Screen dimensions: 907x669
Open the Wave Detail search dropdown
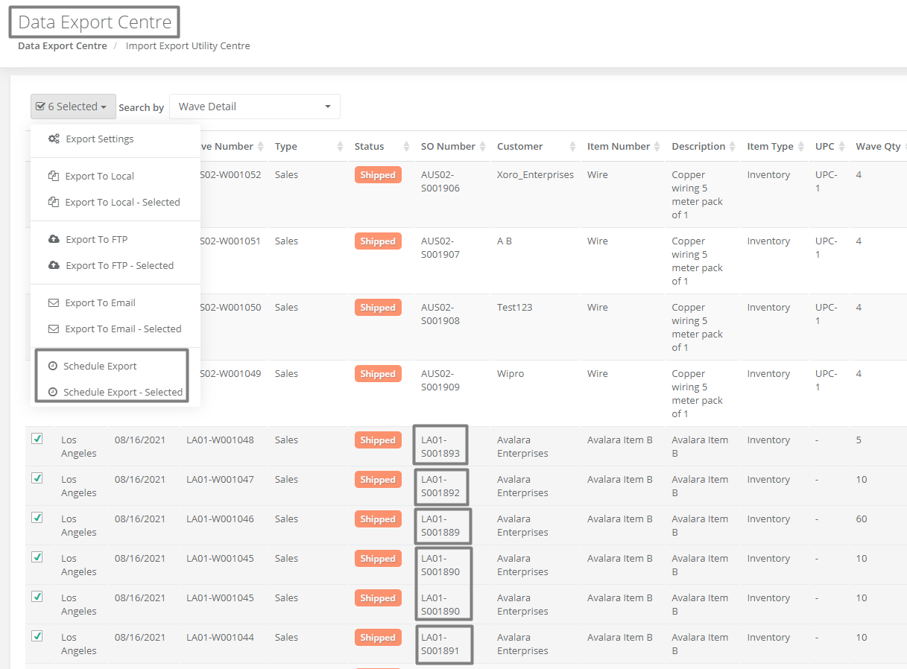255,107
